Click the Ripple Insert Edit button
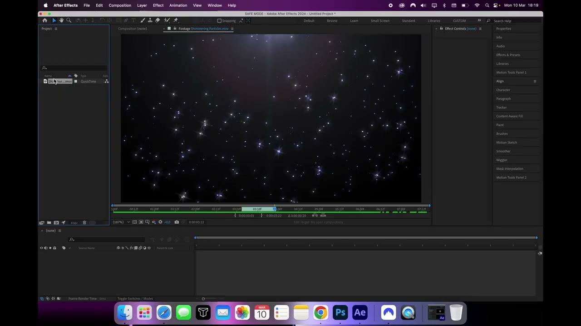Viewport: 581px width, 326px height. click(x=315, y=215)
